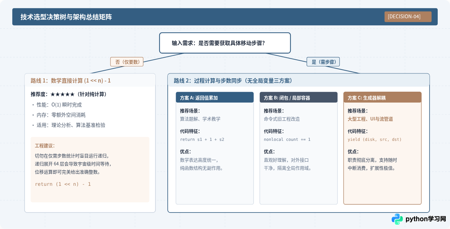The width and height of the screenshot is (450, 229).
Task: Click the text 中断消费，扩展性极佳。
Action: tap(372, 168)
